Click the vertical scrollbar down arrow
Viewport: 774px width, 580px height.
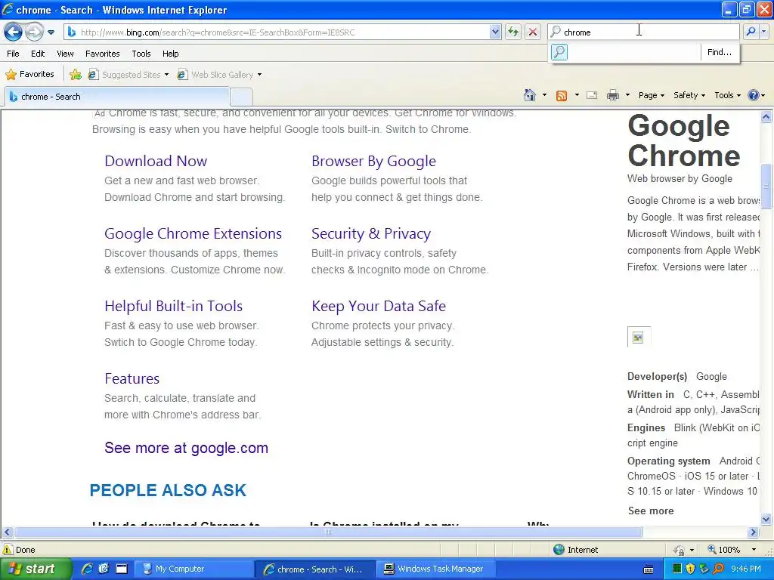[x=766, y=519]
